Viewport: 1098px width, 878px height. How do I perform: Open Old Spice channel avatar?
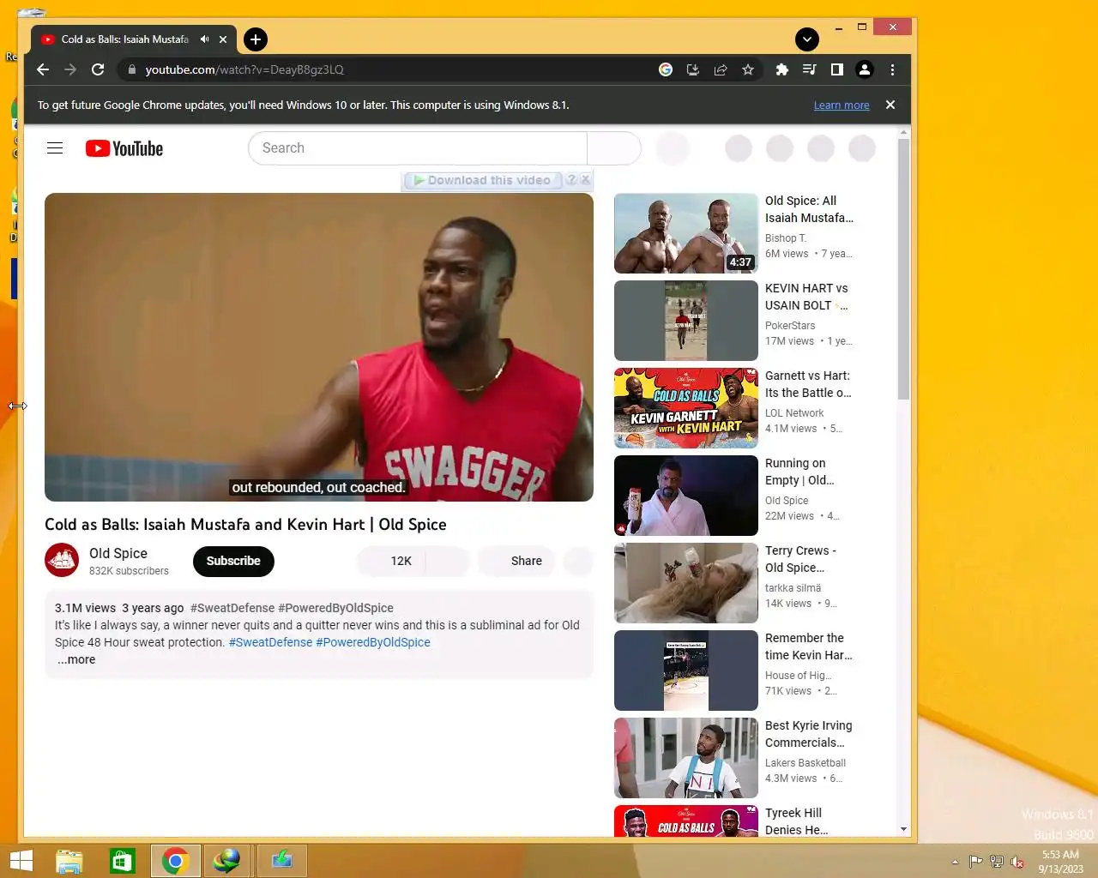point(62,561)
